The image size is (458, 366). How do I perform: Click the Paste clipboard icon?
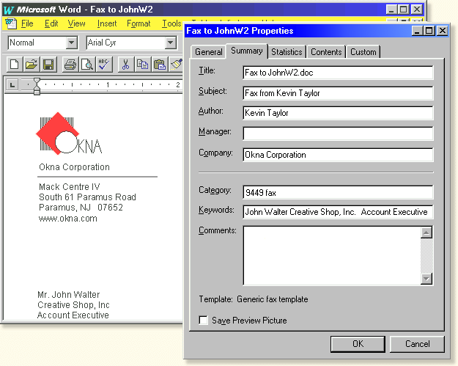coord(160,65)
